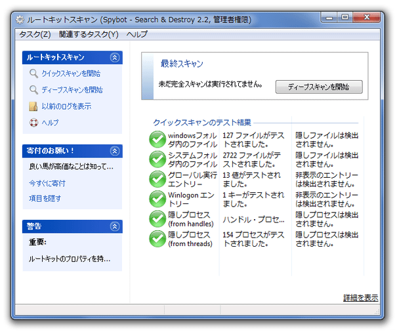The width and height of the screenshot is (397, 332).
Task: Click the log folder icon beside 以前のログを表示
Action: 33,106
